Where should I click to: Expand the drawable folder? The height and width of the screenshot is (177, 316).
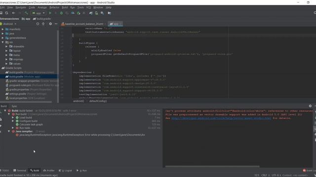(x=6, y=46)
